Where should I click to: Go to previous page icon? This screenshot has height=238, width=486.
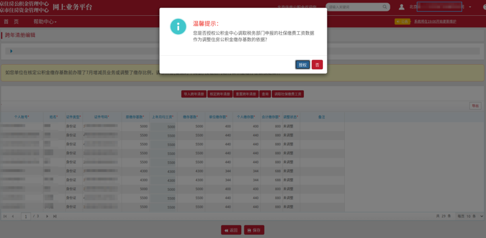click(x=13, y=216)
